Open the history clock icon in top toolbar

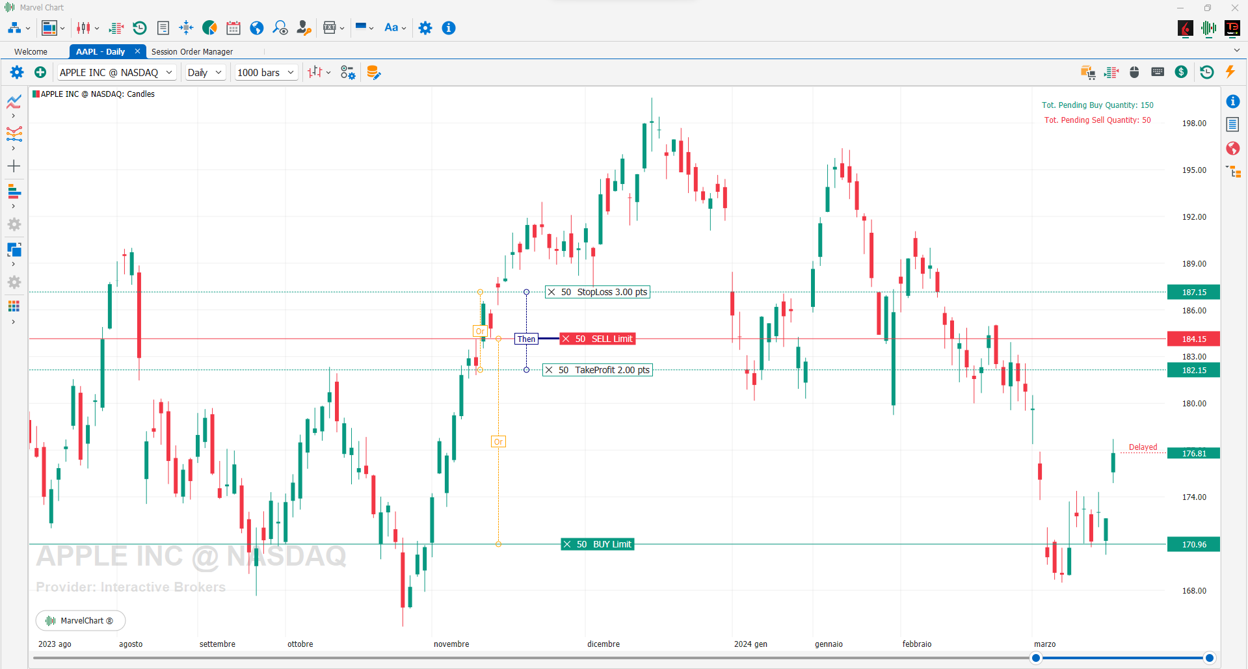tap(139, 28)
